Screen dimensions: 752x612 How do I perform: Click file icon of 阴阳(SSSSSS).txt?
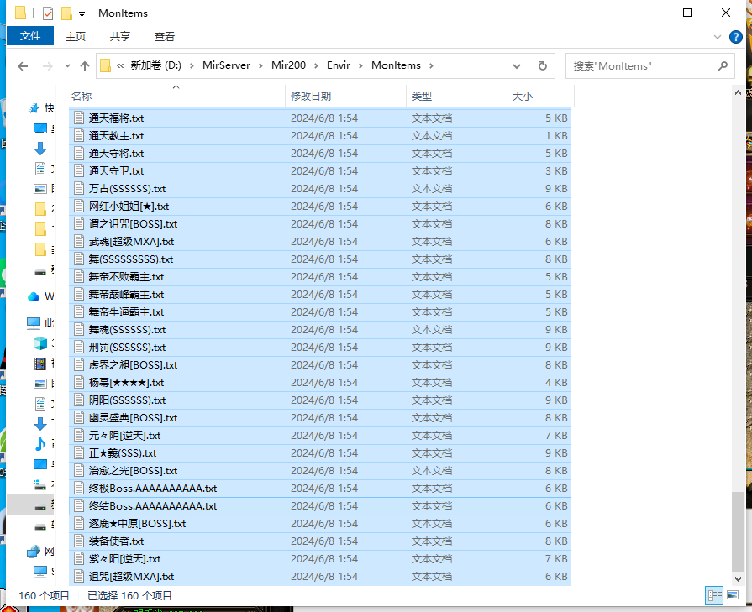(x=79, y=400)
